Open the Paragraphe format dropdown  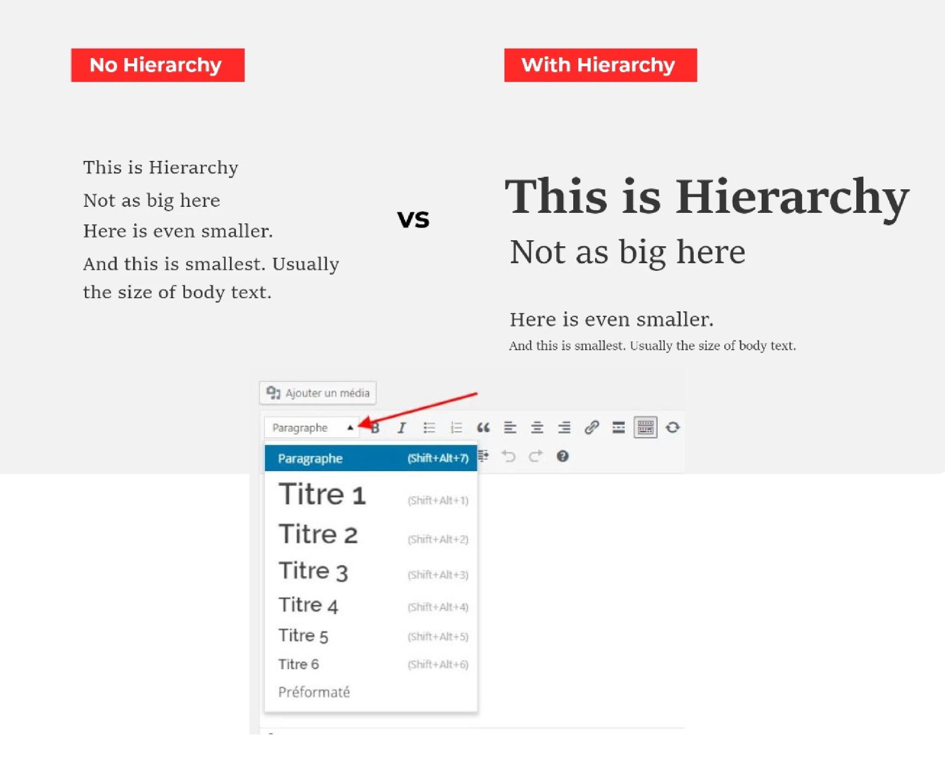coord(312,427)
